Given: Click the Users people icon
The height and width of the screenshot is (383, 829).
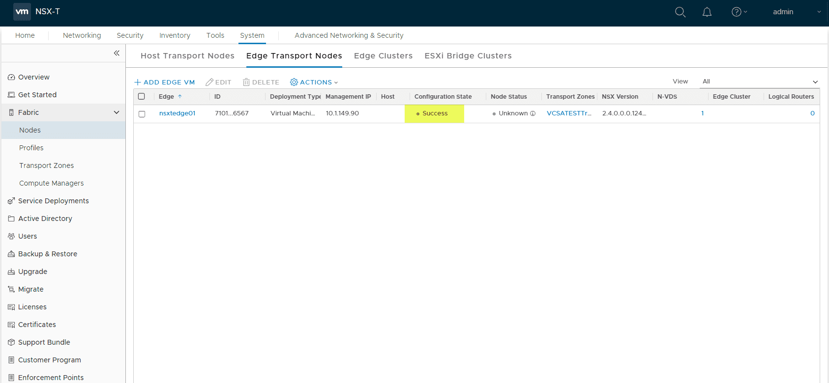Looking at the screenshot, I should click(11, 236).
